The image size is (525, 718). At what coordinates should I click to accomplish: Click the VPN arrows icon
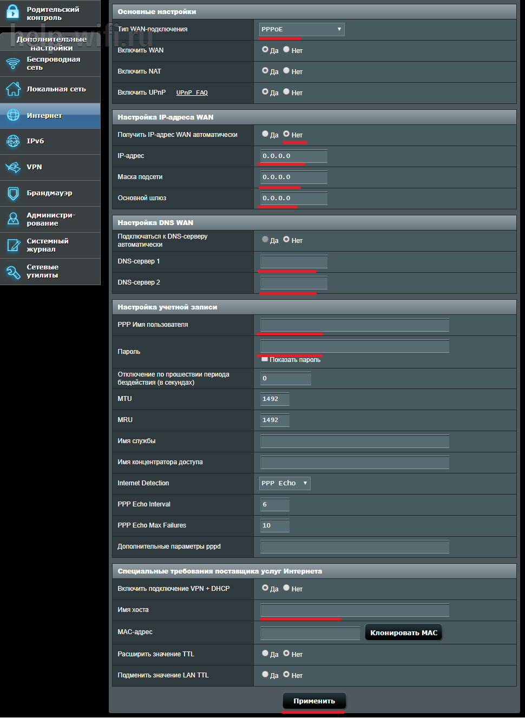[13, 167]
